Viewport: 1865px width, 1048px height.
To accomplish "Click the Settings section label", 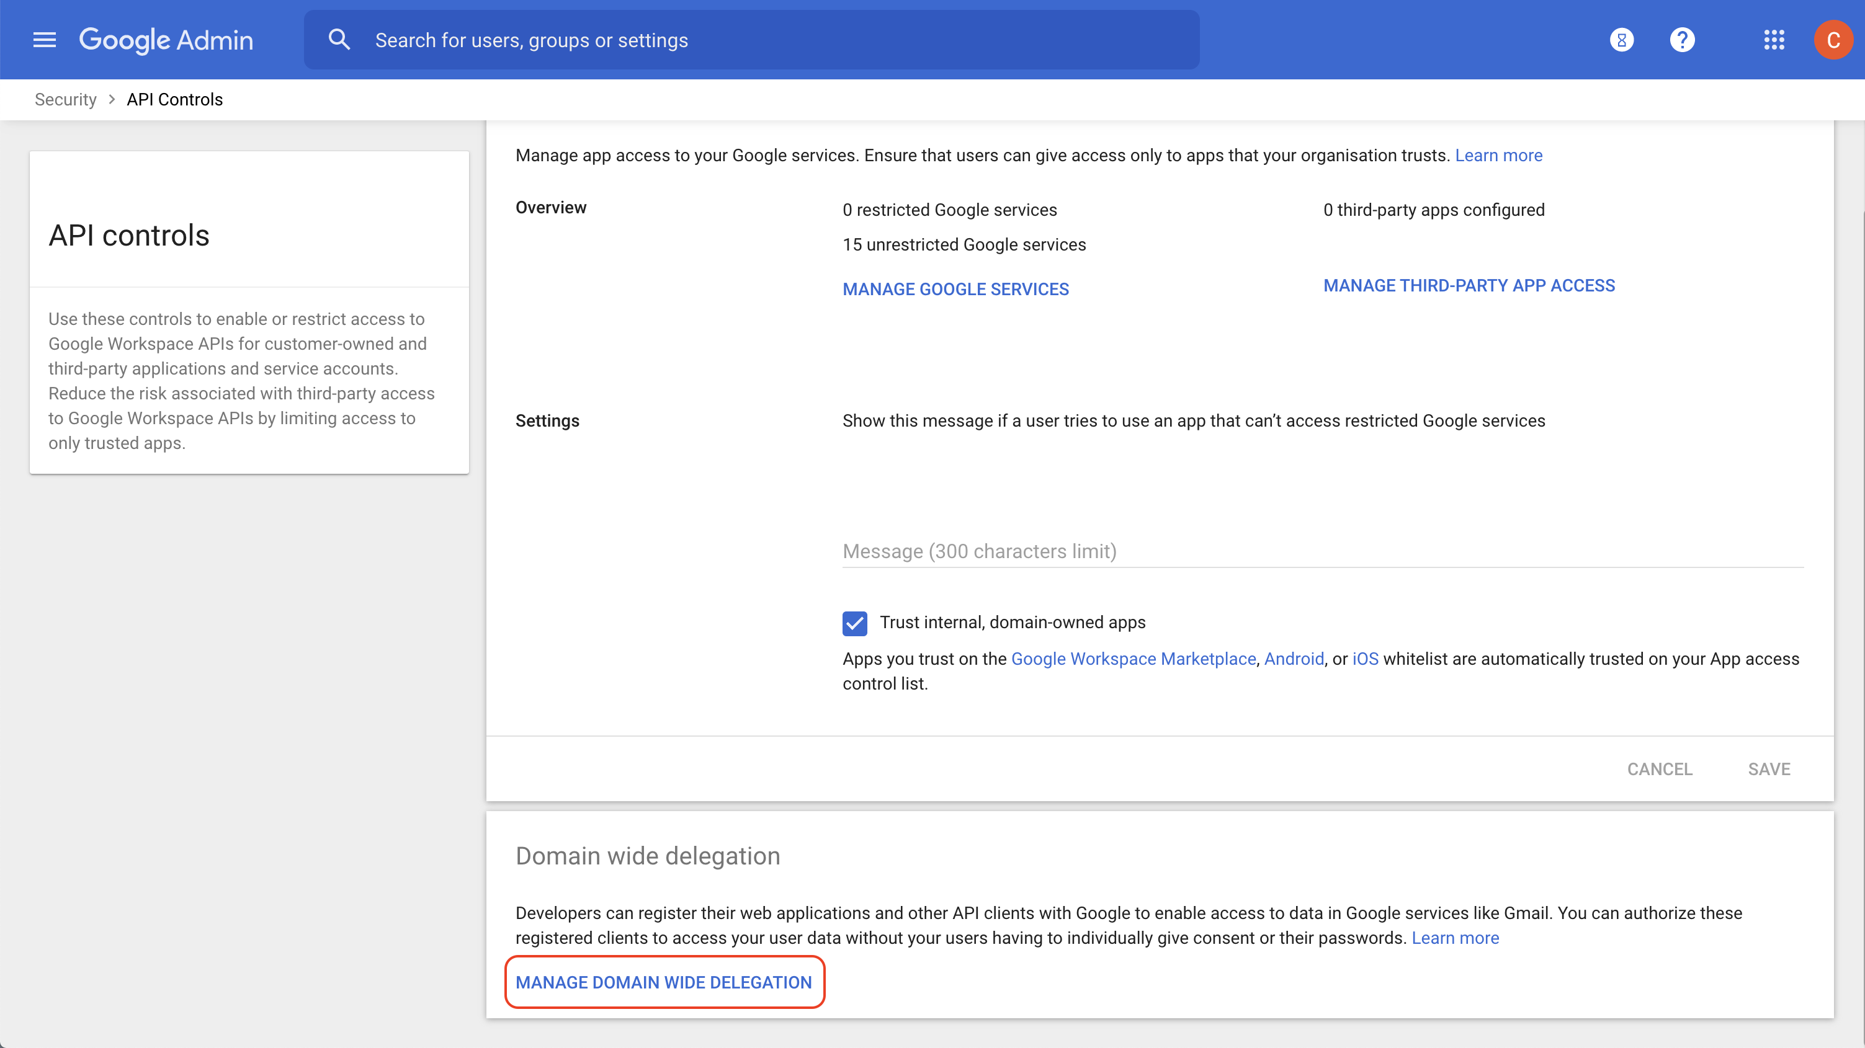I will (547, 420).
